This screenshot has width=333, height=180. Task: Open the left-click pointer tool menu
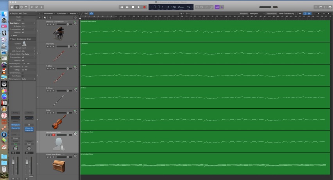pos(182,14)
